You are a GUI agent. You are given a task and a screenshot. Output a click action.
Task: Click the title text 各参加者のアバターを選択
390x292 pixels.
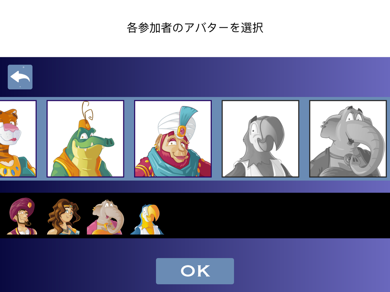195,28
